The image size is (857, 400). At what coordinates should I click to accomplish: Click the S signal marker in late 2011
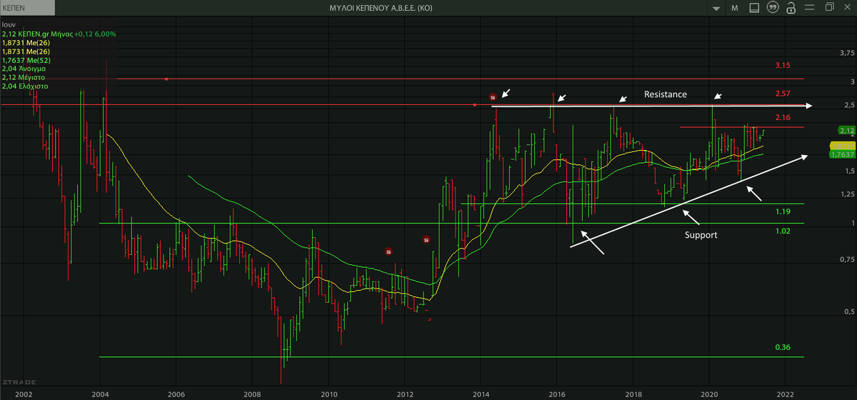coord(389,251)
